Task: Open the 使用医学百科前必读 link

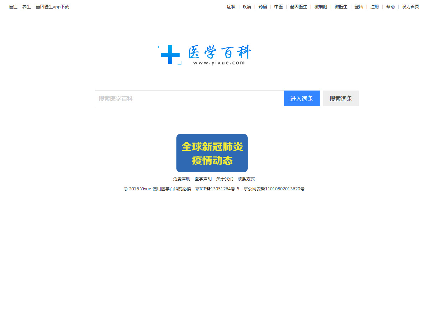Action: pos(172,189)
